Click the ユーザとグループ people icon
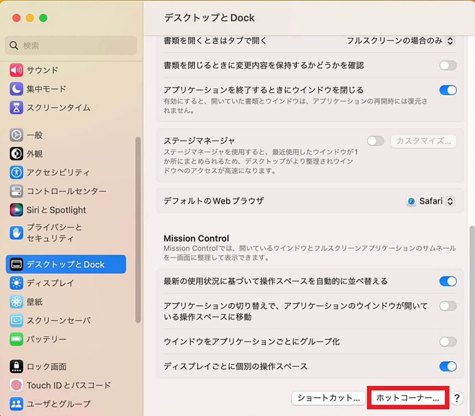 click(x=16, y=404)
